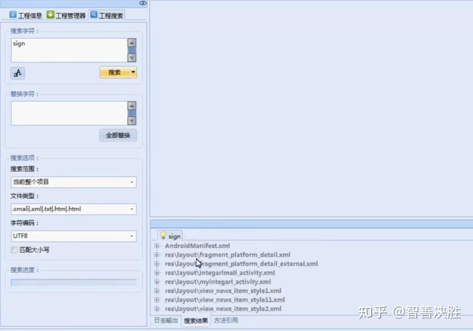Open the 文件类型 dropdown with .smali|.xml
This screenshot has width=473, height=331.
(74, 209)
